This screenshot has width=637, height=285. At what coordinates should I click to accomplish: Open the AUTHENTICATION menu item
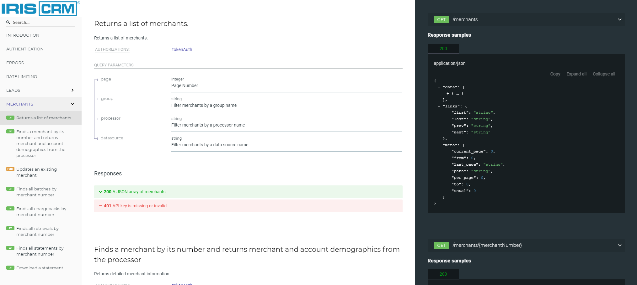pos(25,49)
